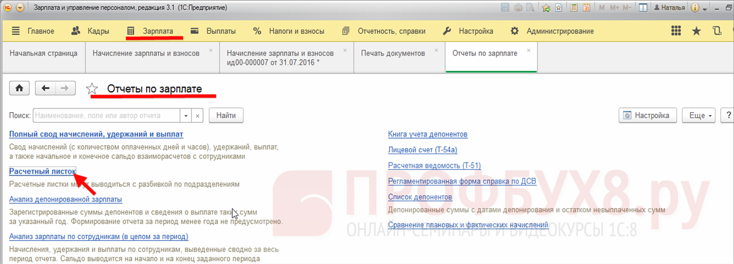734x264 pixels.
Task: Expand the search field dropdown arrow
Action: pyautogui.click(x=186, y=115)
